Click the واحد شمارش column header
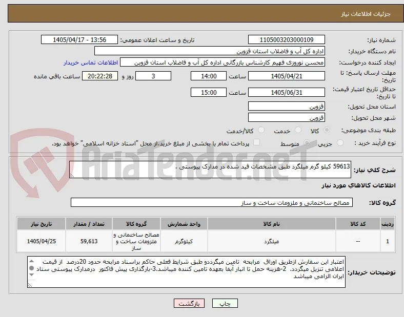Viewport: 404px width, 317px height. 184,224
